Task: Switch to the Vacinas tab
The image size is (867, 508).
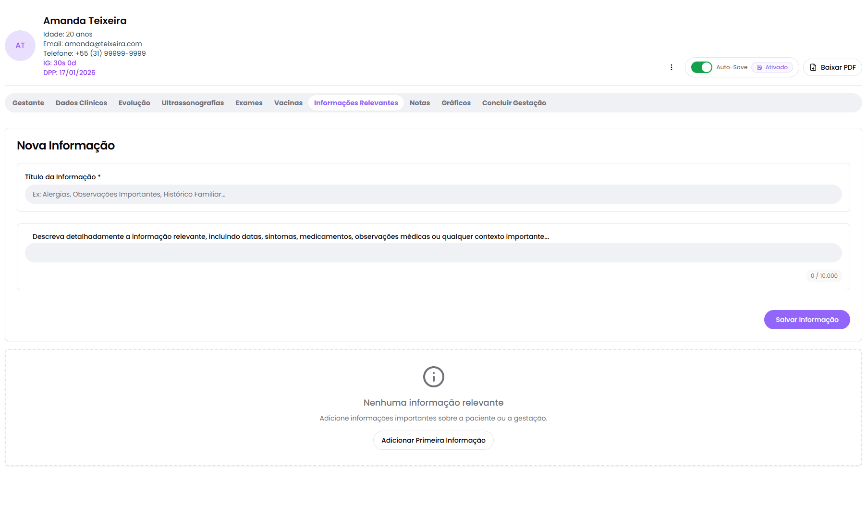Action: tap(288, 103)
